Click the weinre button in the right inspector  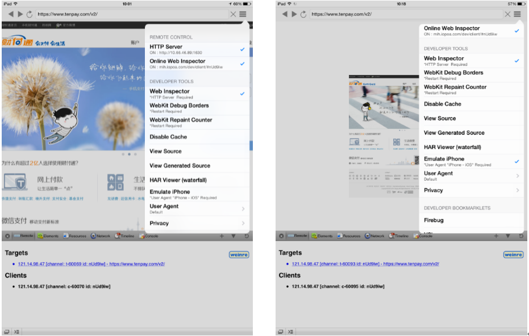(513, 255)
